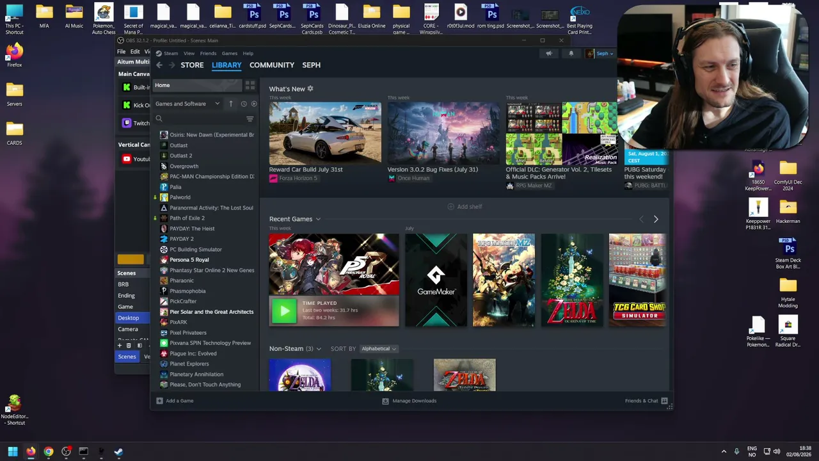
Task: Go forward with Steam's forward arrow
Action: tap(173, 65)
